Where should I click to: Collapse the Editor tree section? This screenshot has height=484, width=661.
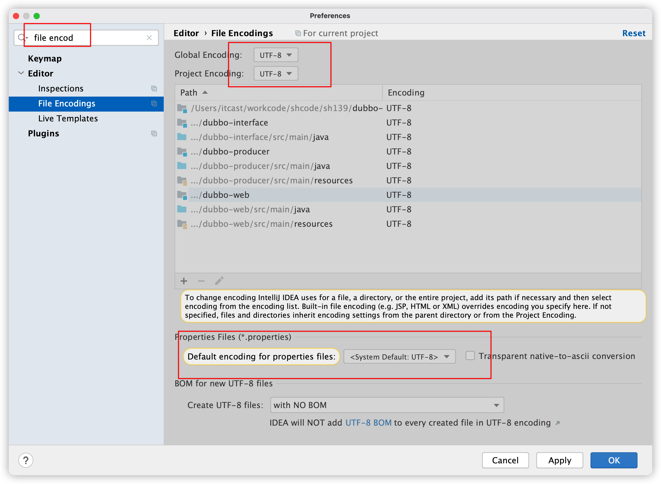click(21, 73)
